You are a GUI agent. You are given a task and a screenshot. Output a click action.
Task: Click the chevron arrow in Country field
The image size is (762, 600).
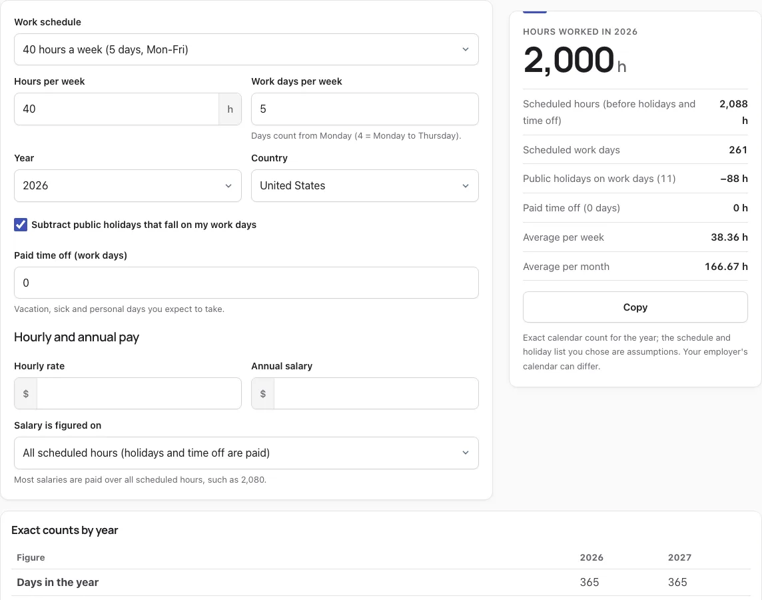click(466, 186)
